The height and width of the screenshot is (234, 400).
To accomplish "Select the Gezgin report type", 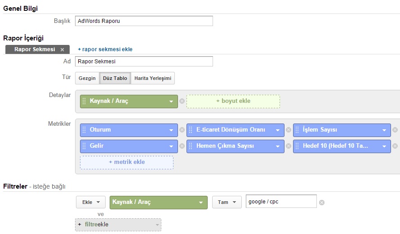I will pos(87,78).
